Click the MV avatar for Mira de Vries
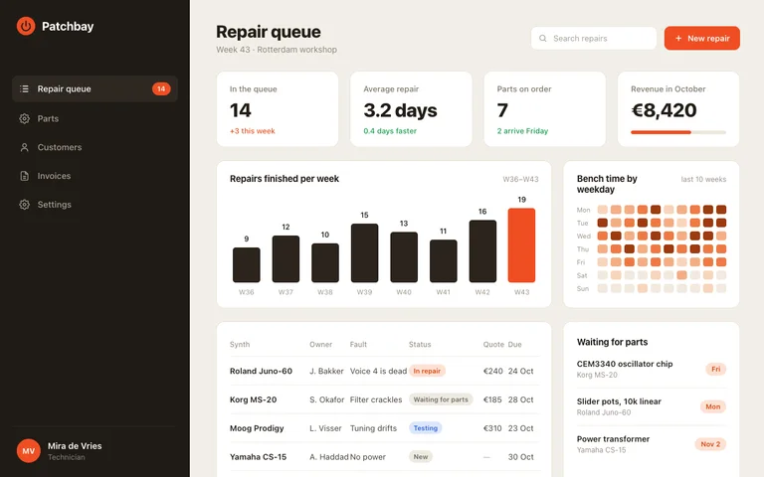The image size is (764, 477). click(28, 451)
